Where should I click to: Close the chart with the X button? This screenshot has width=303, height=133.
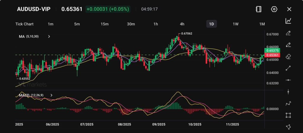tap(289, 9)
